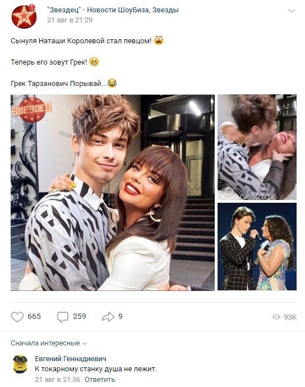Image resolution: width=305 pixels, height=387 pixels.
Task: Open comments via the speech bubble icon
Action: pyautogui.click(x=63, y=317)
